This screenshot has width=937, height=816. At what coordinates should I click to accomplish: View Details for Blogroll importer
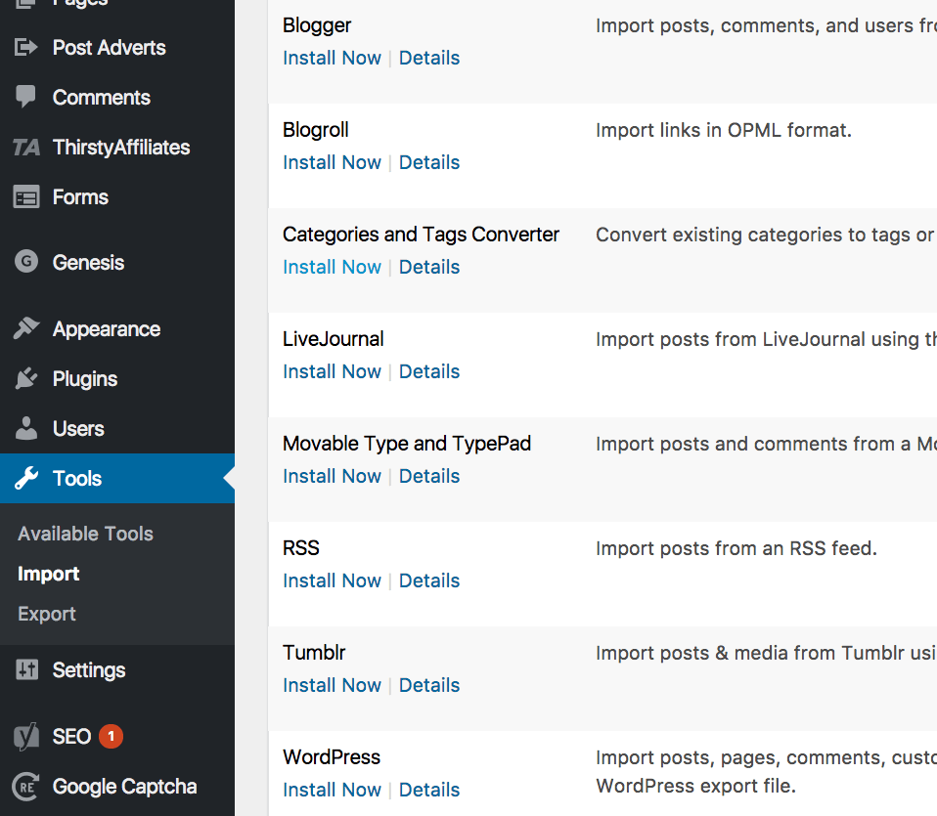428,162
